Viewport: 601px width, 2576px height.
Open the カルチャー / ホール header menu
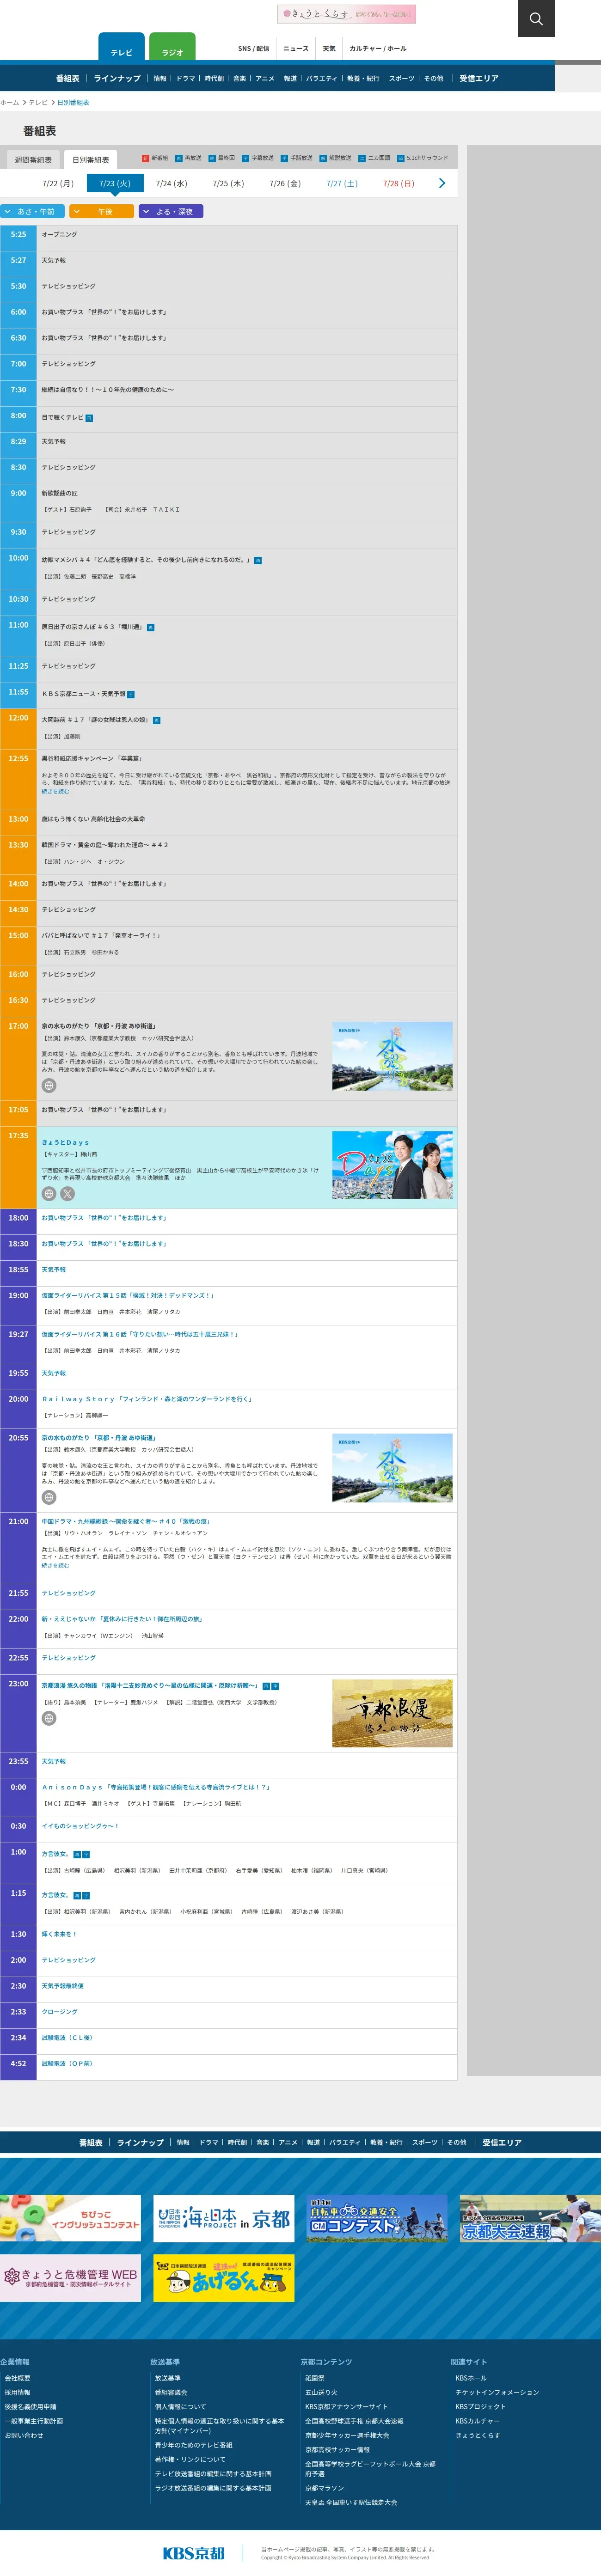378,49
